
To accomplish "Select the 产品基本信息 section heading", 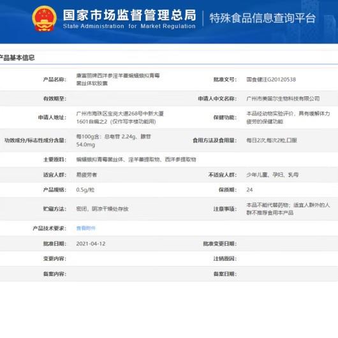I will (17, 57).
